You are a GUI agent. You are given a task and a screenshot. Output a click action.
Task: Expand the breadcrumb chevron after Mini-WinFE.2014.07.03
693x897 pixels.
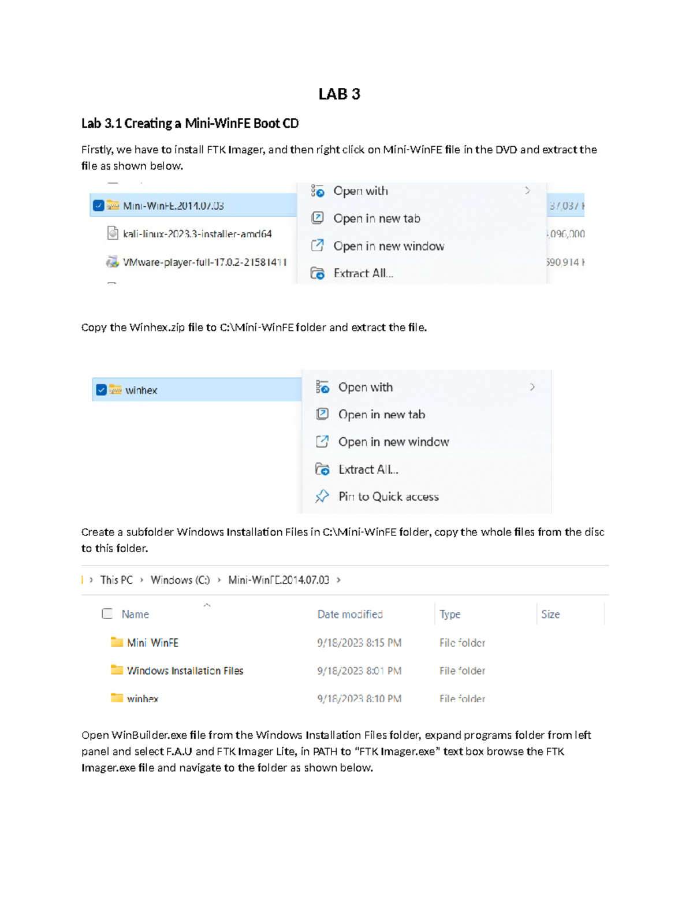[x=340, y=580]
